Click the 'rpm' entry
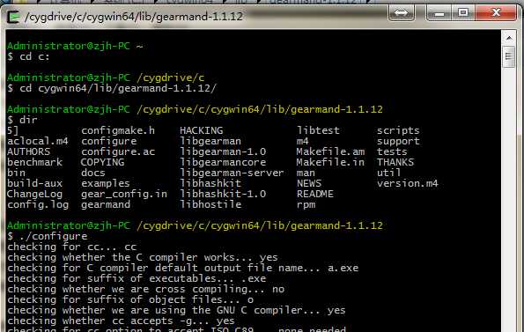The height and width of the screenshot is (332, 524). (306, 204)
